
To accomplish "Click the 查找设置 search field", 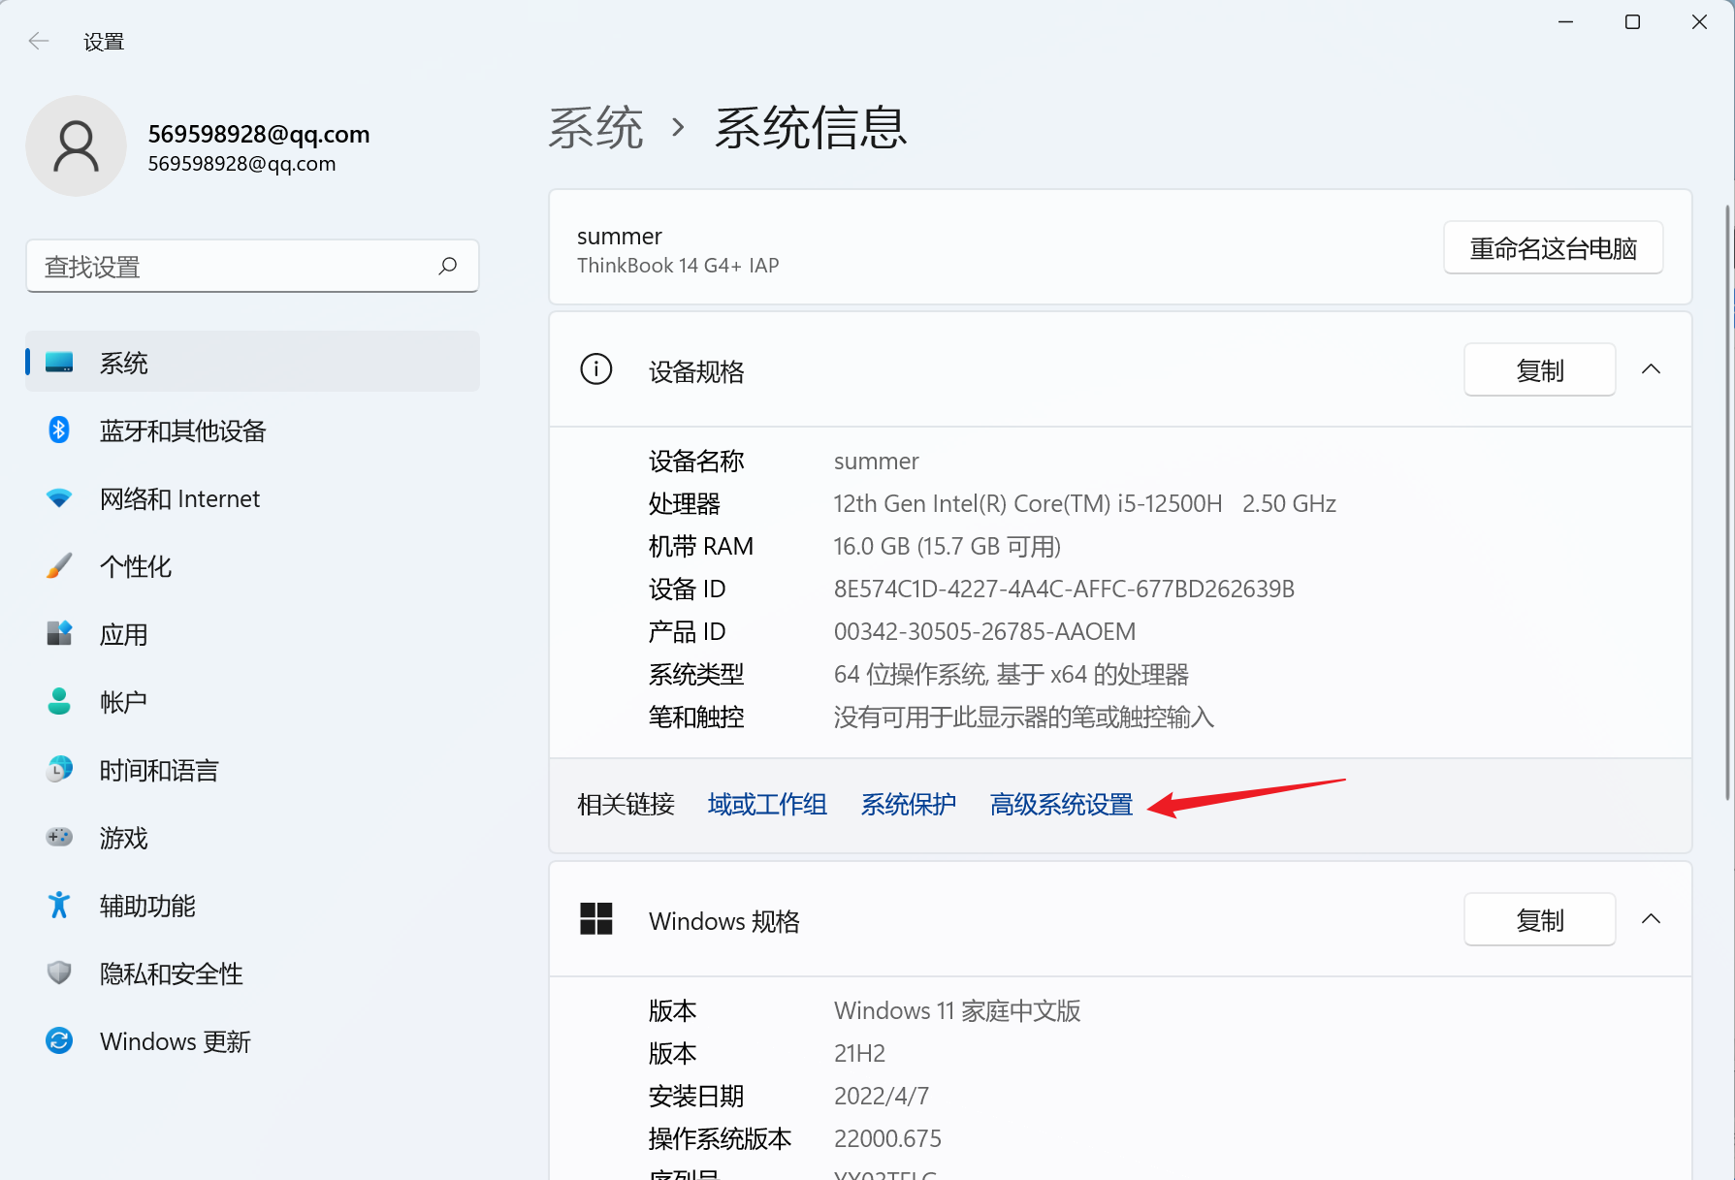I will [252, 266].
